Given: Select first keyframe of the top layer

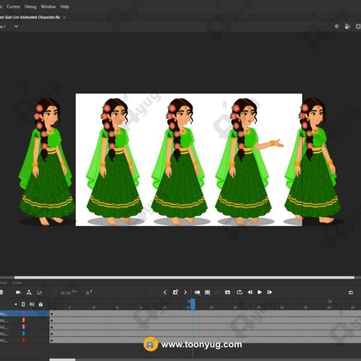Looking at the screenshot, I should [x=52, y=314].
